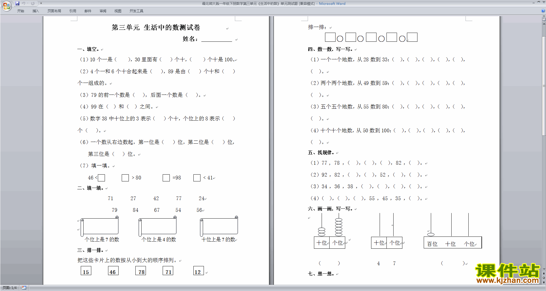Open the Office button menu

[6, 6]
